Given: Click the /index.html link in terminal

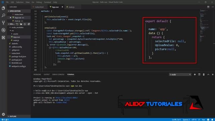Looking at the screenshot, I should (x=61, y=102).
